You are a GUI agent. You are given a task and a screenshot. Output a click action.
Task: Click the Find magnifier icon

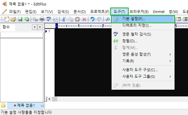click(108, 19)
